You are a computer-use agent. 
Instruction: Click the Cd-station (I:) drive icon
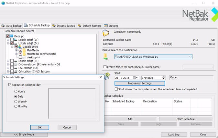click(x=16, y=71)
